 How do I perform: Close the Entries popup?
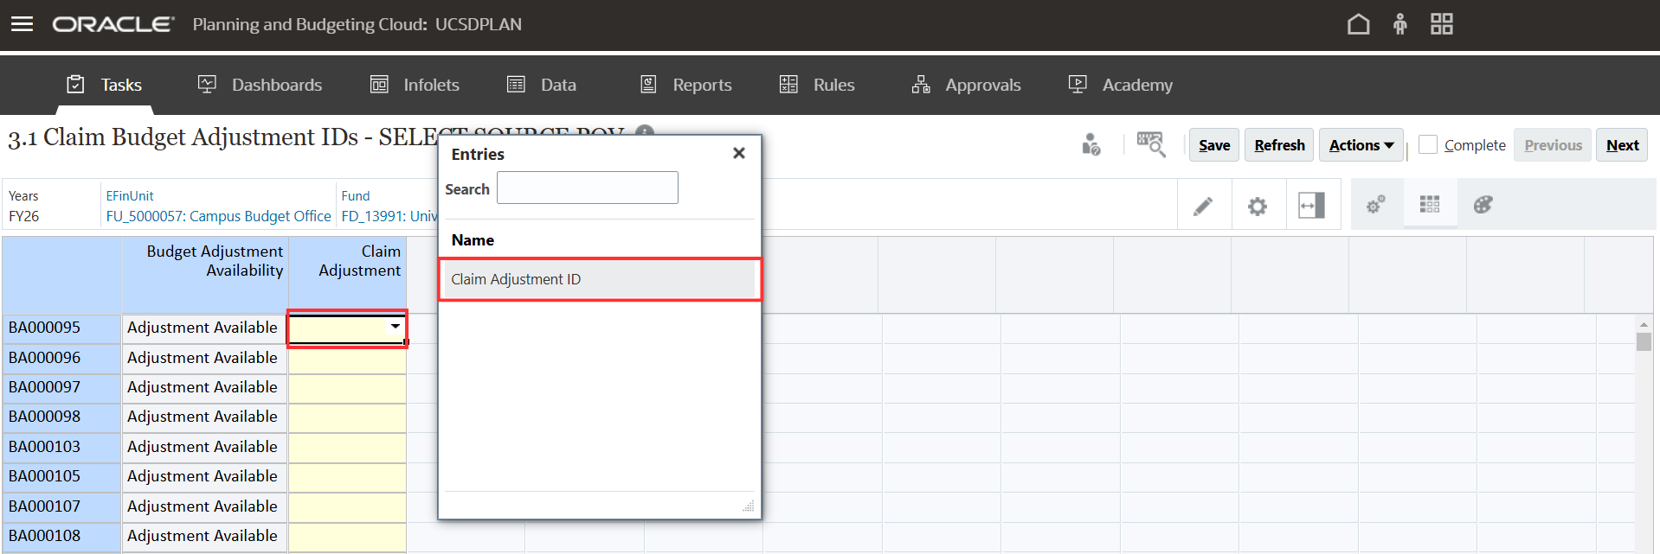click(x=738, y=153)
